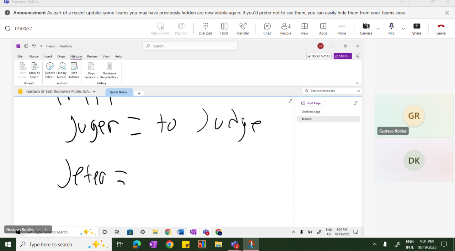
Task: Click the sort pages icon
Action: point(355,103)
